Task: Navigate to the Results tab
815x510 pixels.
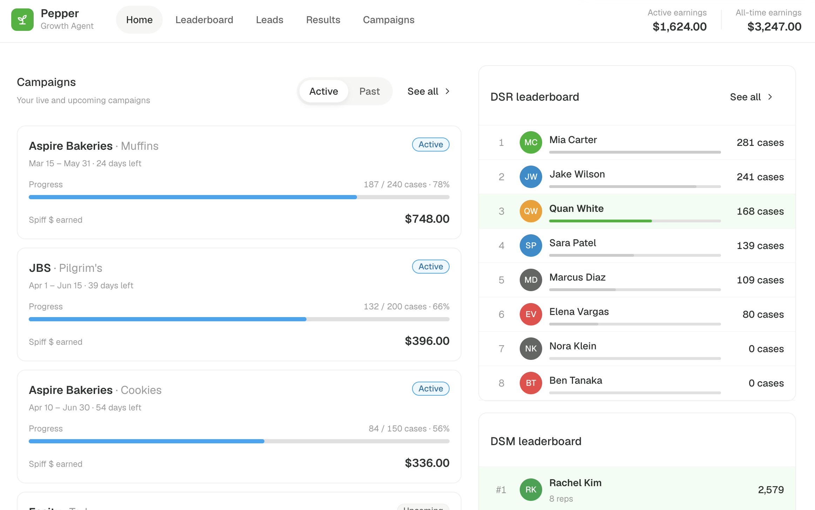Action: pos(323,20)
